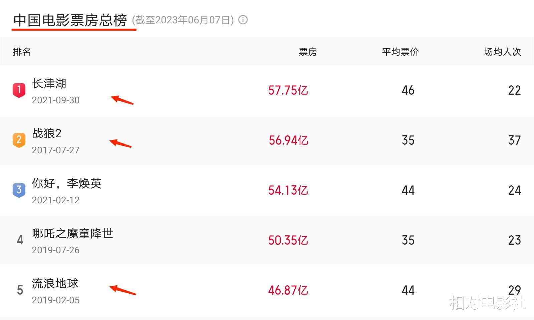Open the movie 战狼2
The height and width of the screenshot is (320, 534).
[47, 133]
